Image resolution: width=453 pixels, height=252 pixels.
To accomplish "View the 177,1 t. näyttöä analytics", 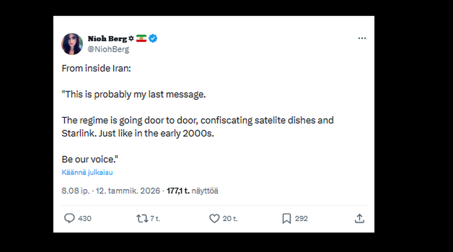I will [x=193, y=191].
